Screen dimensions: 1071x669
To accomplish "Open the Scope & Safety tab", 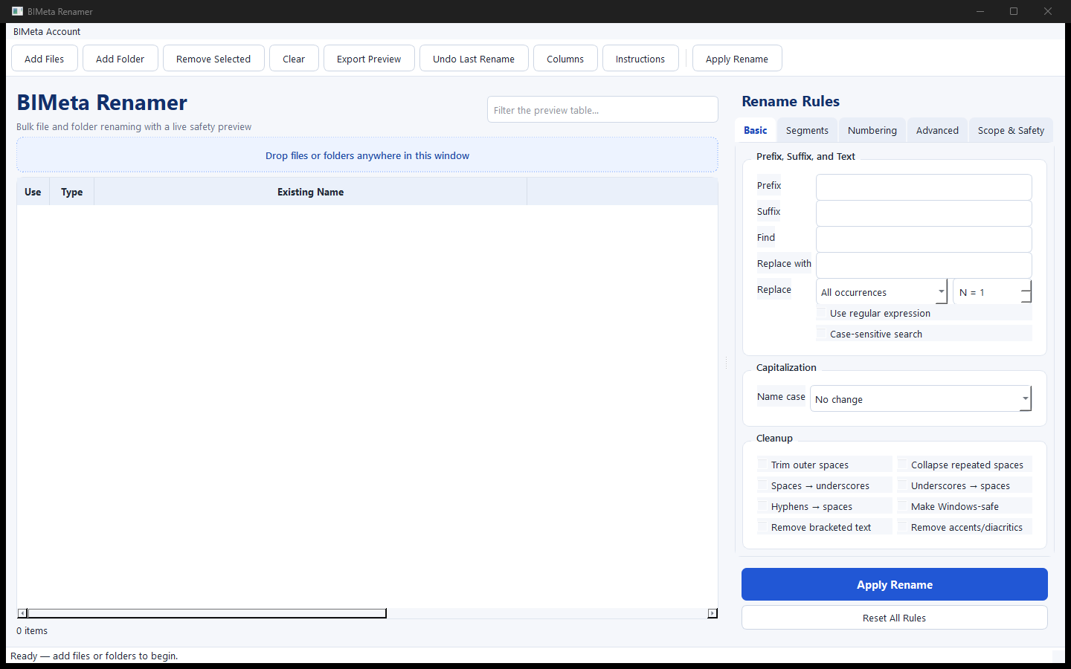I will coord(1011,130).
